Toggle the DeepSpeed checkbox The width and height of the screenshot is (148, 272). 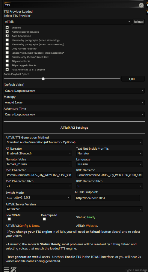pos(44,219)
